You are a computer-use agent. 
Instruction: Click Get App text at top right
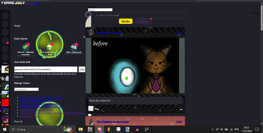click(255, 13)
